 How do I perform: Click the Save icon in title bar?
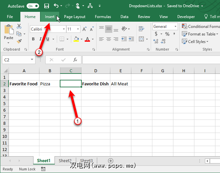pyautogui.click(x=46, y=6)
